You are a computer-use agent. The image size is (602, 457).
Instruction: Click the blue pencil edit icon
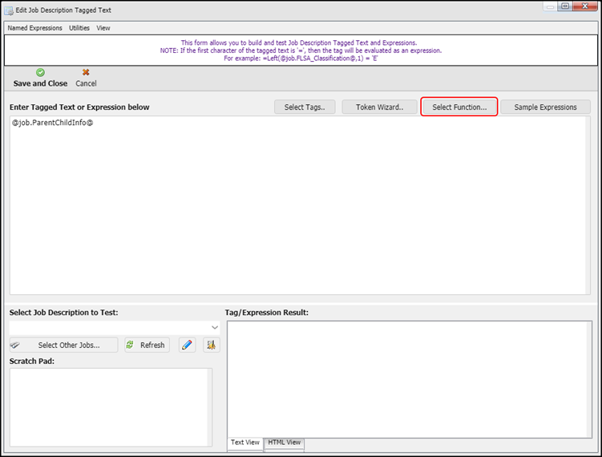(x=187, y=345)
